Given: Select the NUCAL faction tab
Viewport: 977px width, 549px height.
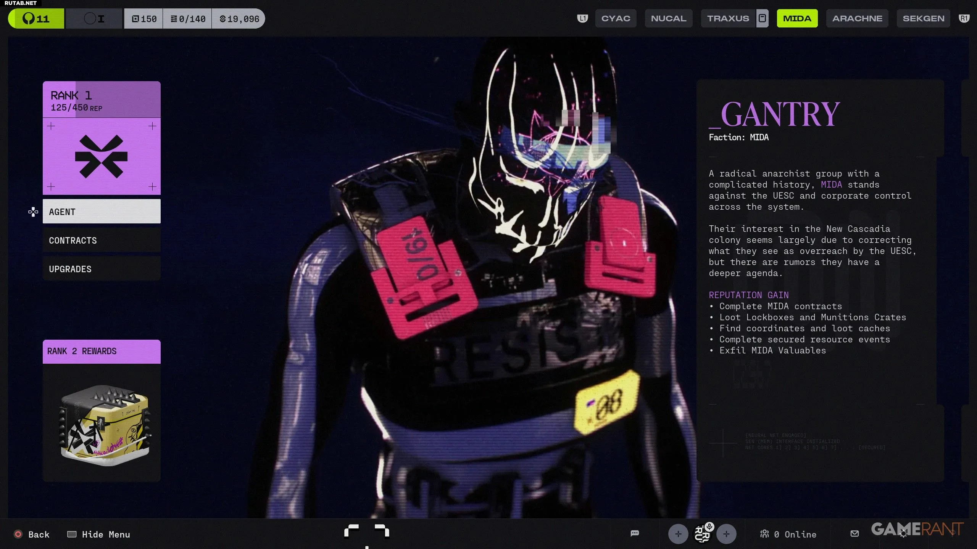Looking at the screenshot, I should 668,18.
